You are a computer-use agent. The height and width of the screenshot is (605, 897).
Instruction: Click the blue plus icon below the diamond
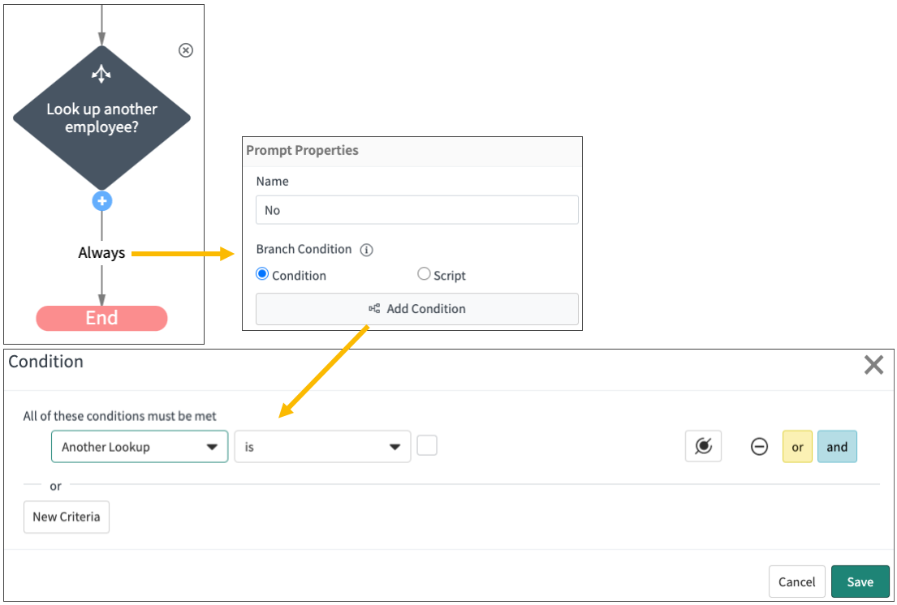click(101, 201)
